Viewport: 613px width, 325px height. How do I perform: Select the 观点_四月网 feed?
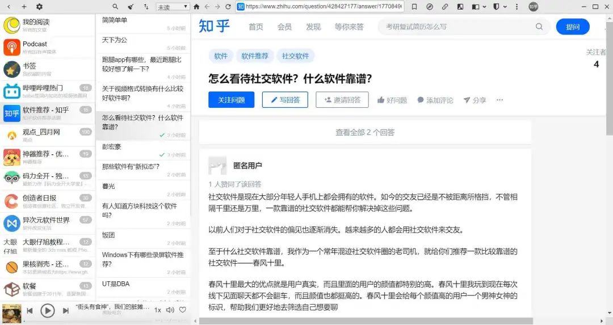(47, 135)
